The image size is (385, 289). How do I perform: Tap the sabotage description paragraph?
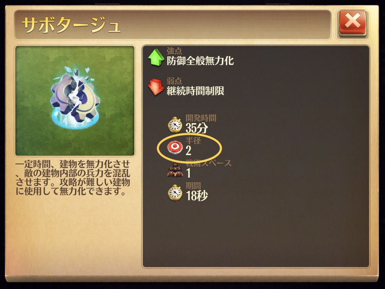click(73, 178)
